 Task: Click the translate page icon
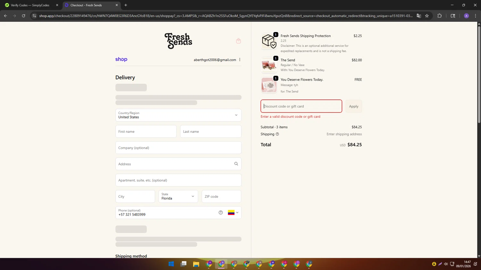[419, 16]
